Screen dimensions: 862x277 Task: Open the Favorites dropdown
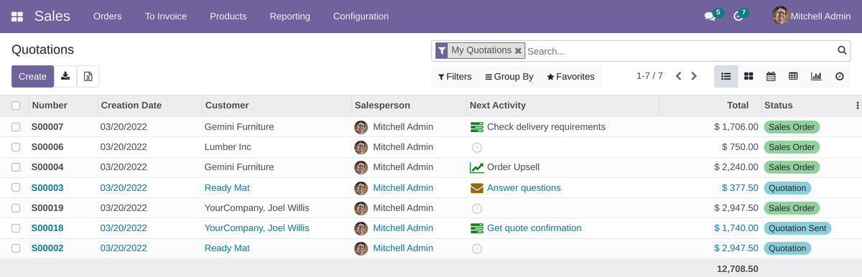pos(571,77)
